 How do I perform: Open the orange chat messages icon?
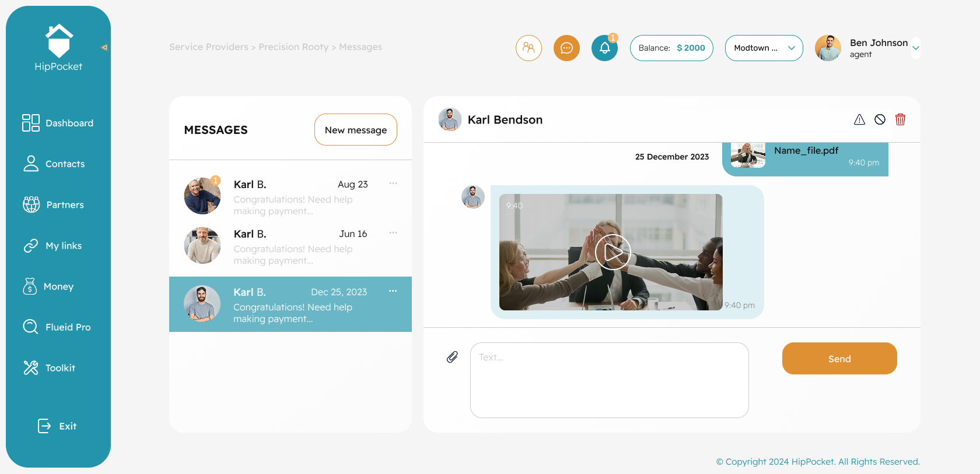point(566,48)
